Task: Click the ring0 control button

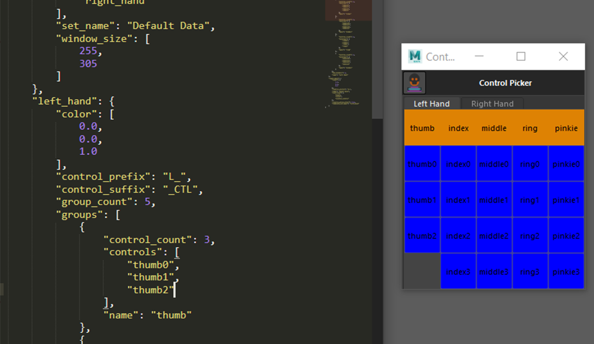Action: click(x=530, y=164)
